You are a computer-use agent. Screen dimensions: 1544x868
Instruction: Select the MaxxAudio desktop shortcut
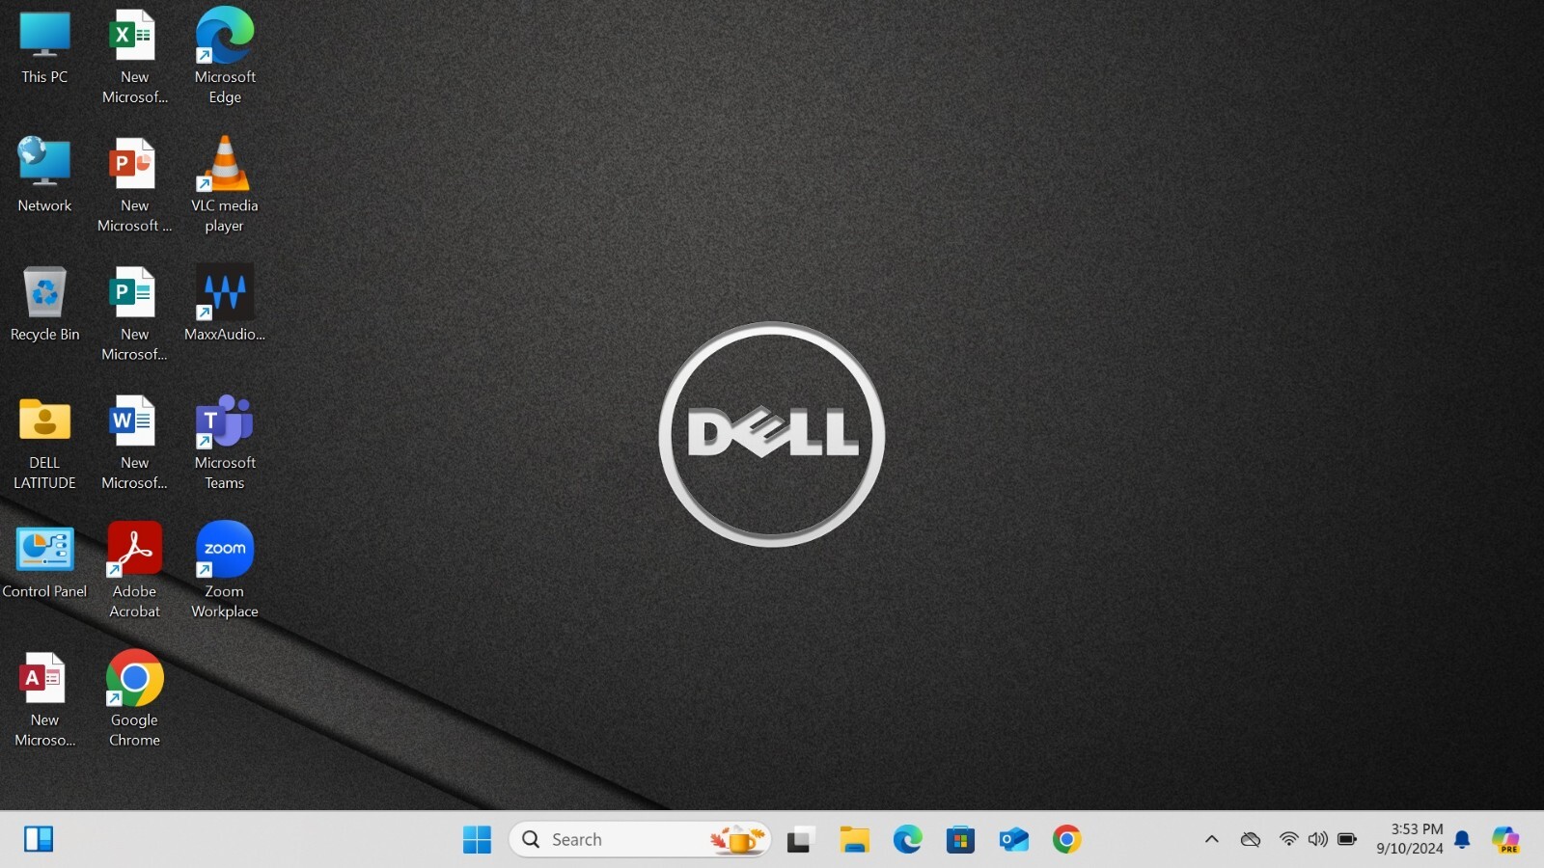point(225,305)
